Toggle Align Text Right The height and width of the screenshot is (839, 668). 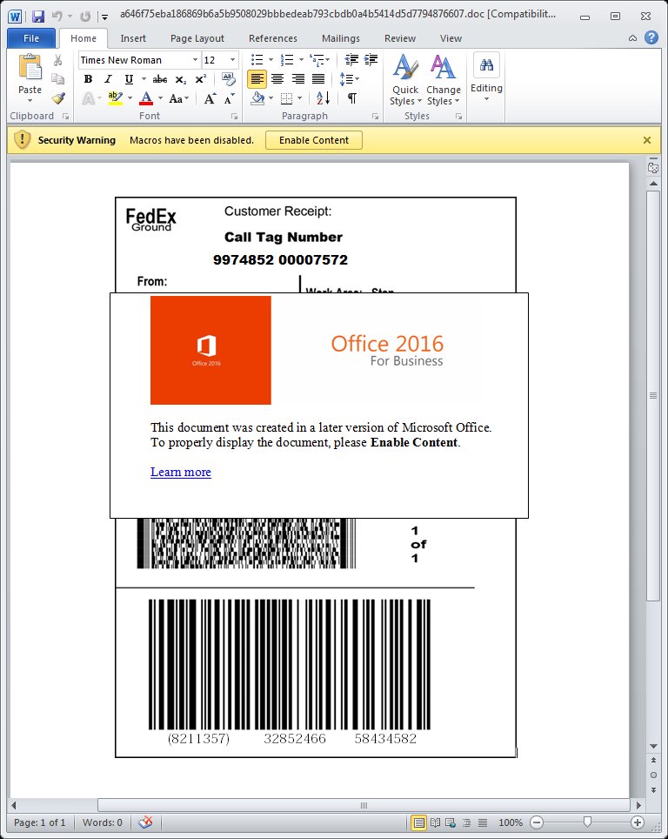297,79
